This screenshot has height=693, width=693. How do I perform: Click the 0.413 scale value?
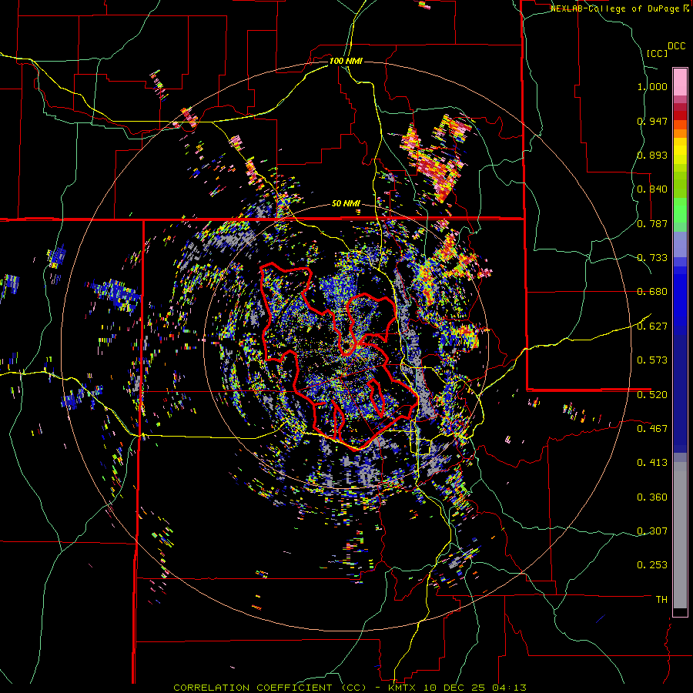(x=652, y=463)
